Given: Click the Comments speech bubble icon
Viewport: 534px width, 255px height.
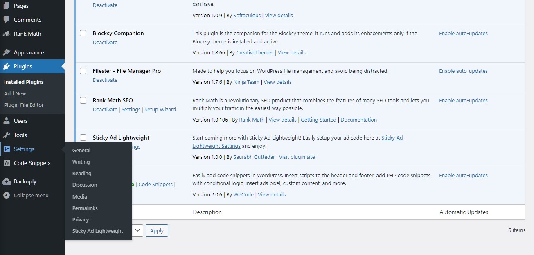Looking at the screenshot, I should tap(7, 20).
